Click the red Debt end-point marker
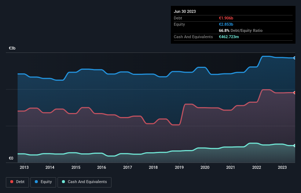The image size is (301, 193). tap(294, 92)
